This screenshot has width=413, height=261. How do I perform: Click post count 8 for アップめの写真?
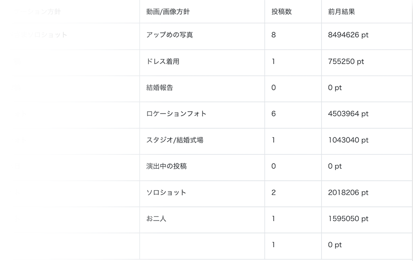click(x=274, y=35)
